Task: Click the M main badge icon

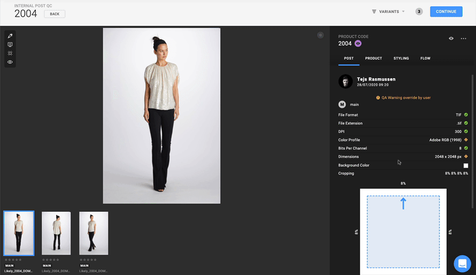Action: [342, 104]
